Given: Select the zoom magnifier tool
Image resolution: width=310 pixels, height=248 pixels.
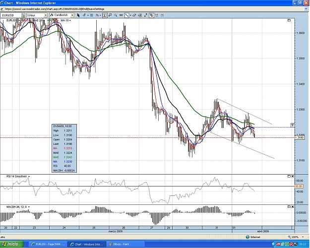Looking at the screenshot, I should click(x=116, y=15).
